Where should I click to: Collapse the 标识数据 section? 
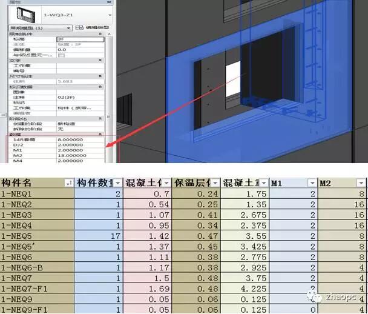pyautogui.click(x=99, y=87)
